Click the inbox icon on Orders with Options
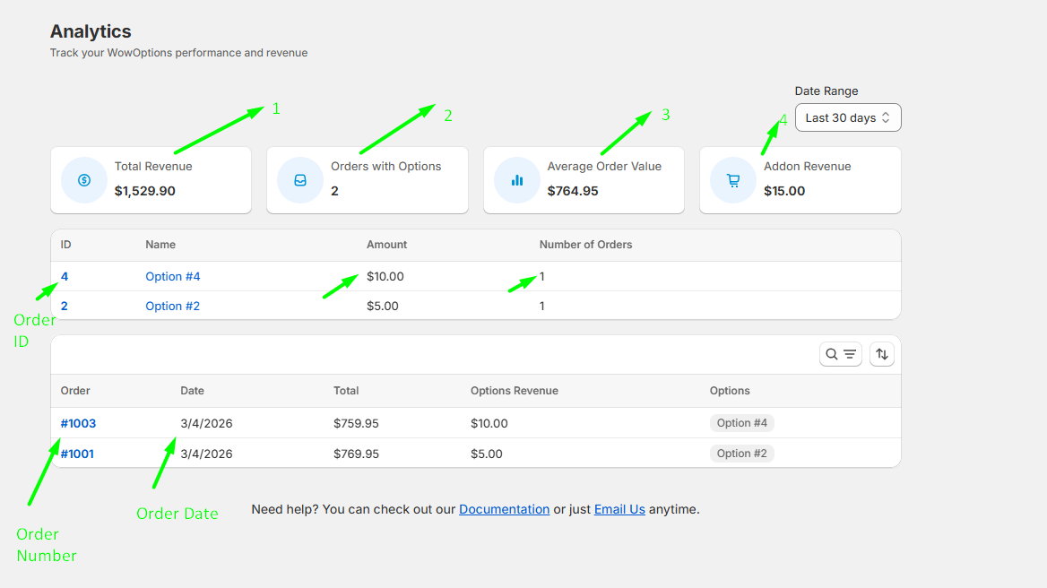 [300, 180]
